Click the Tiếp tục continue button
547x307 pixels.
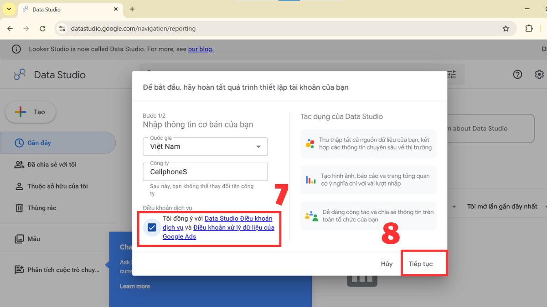420,264
